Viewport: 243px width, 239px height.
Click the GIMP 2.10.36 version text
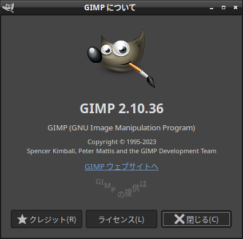tap(122, 108)
